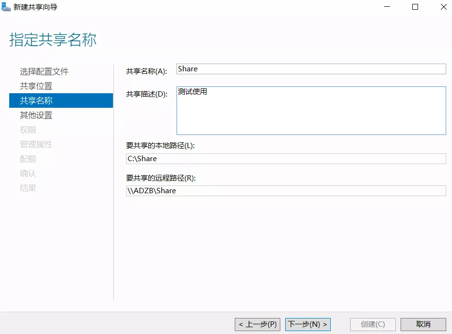This screenshot has height=334, width=452.
Task: Click the local path field C:\Share
Action: (286, 159)
